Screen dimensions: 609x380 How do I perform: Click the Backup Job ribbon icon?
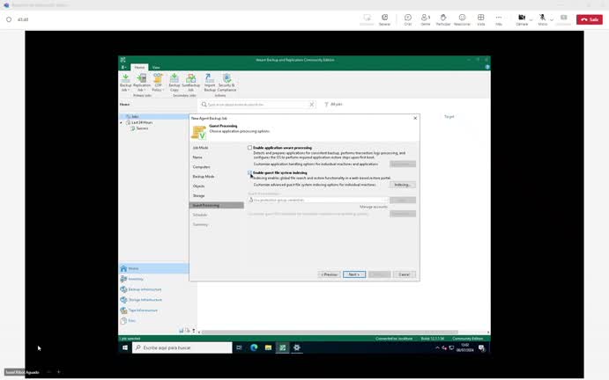coord(125,82)
